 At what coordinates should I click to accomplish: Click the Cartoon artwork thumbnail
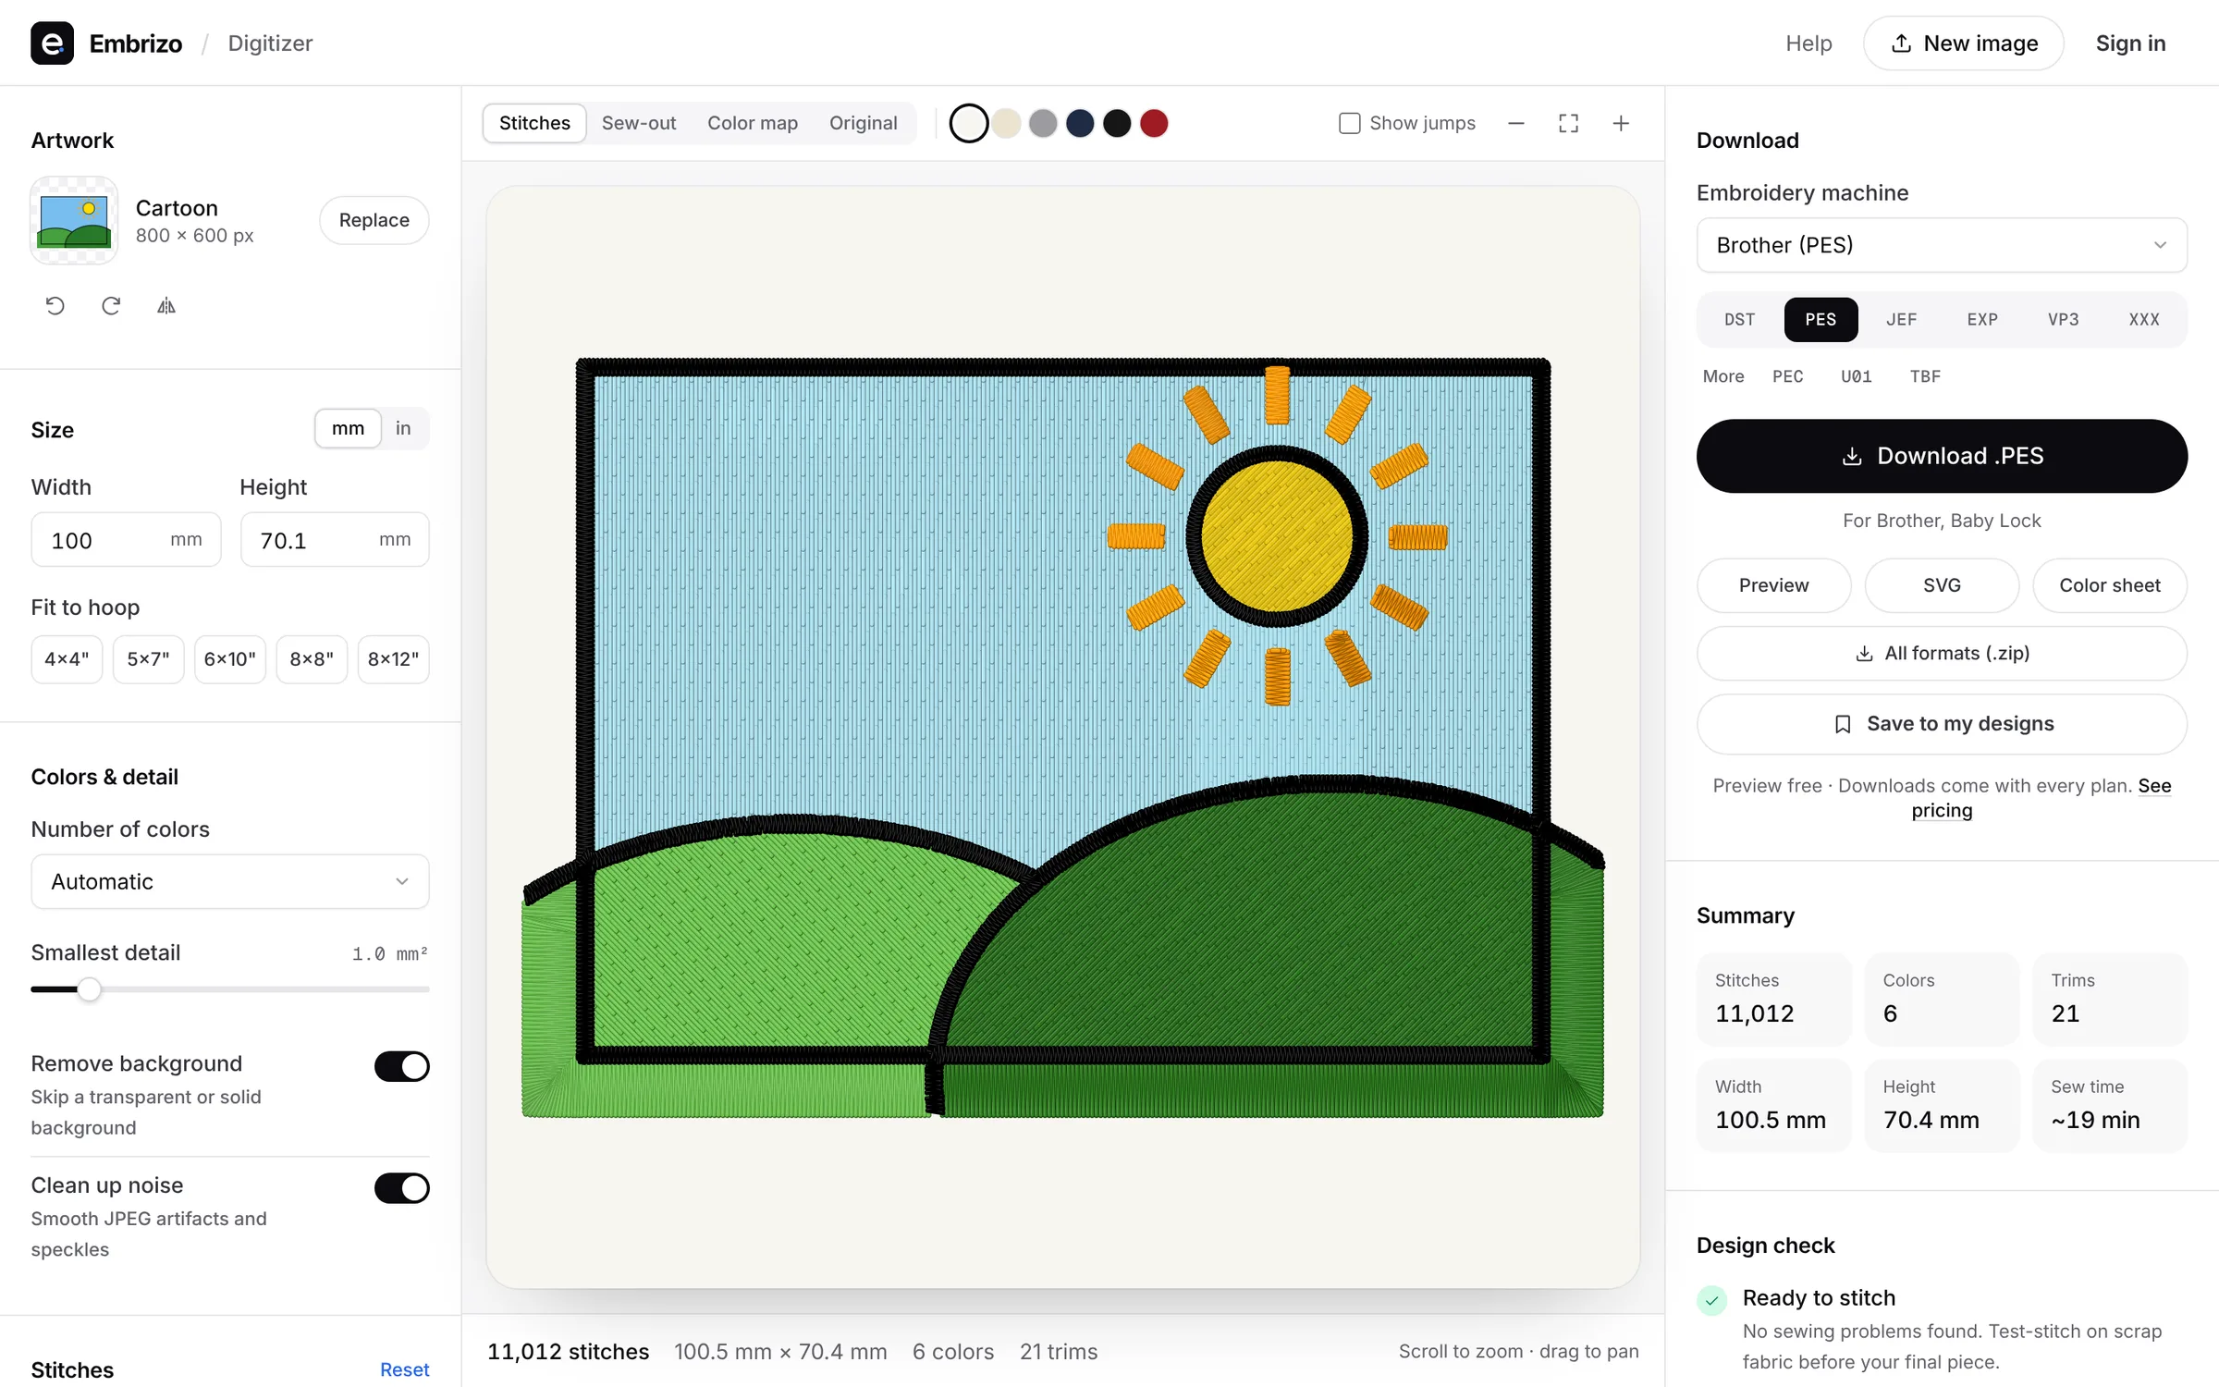(74, 220)
